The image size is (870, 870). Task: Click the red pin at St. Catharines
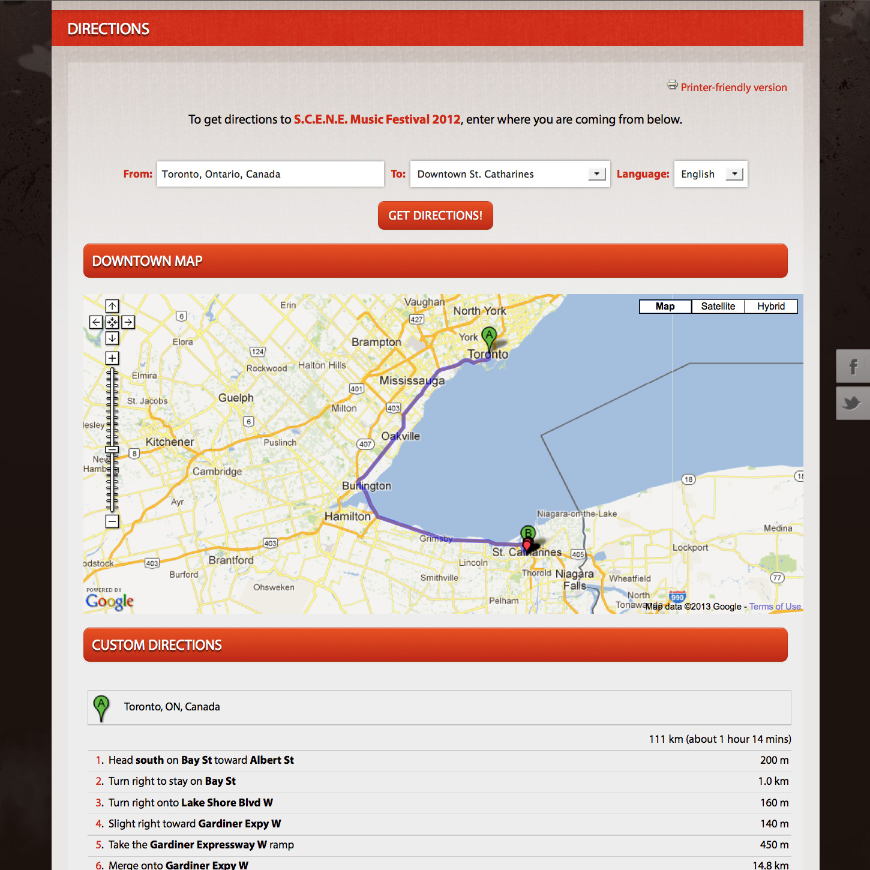pyautogui.click(x=527, y=545)
